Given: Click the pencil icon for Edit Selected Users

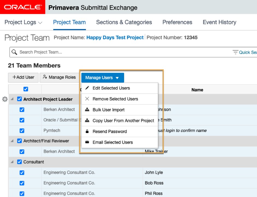Looking at the screenshot, I should pos(87,88).
